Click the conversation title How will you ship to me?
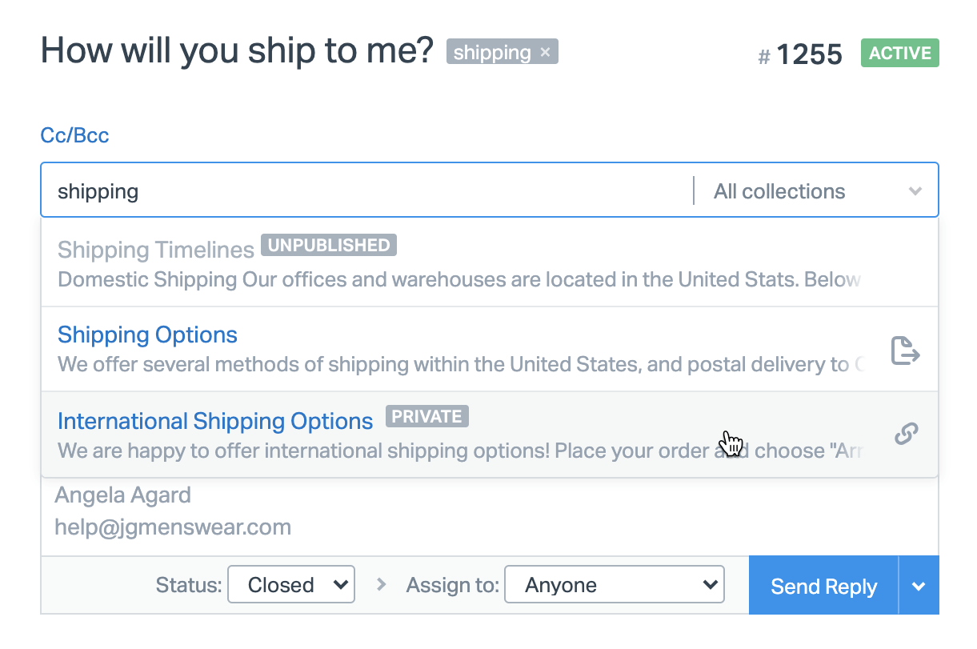977x649 pixels. tap(237, 50)
